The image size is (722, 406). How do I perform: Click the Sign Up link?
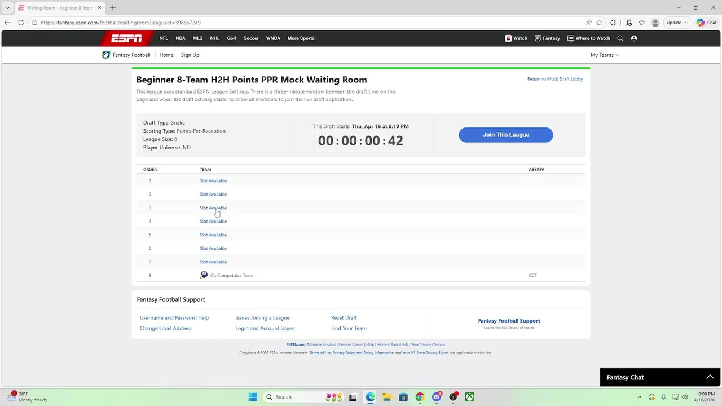[x=190, y=55]
